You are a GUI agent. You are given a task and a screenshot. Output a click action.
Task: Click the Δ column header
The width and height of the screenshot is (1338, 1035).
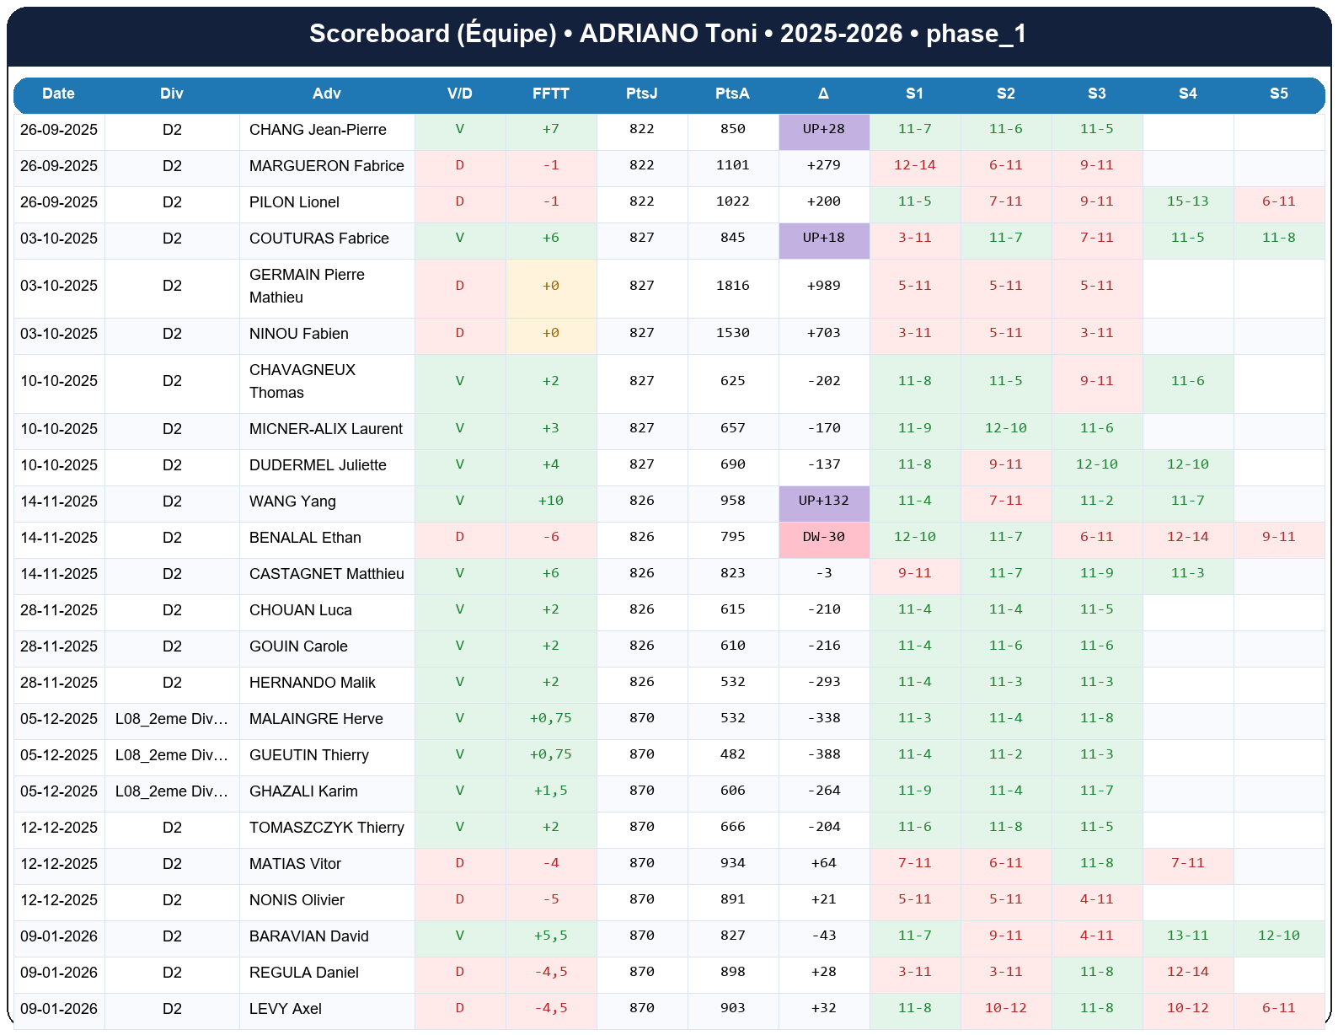click(823, 94)
